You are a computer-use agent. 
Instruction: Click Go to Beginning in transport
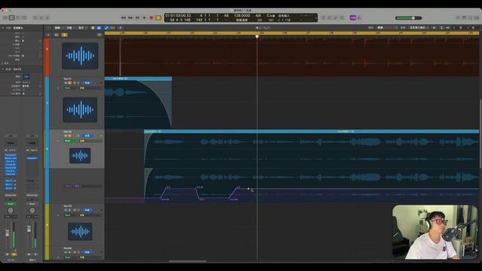(137, 18)
